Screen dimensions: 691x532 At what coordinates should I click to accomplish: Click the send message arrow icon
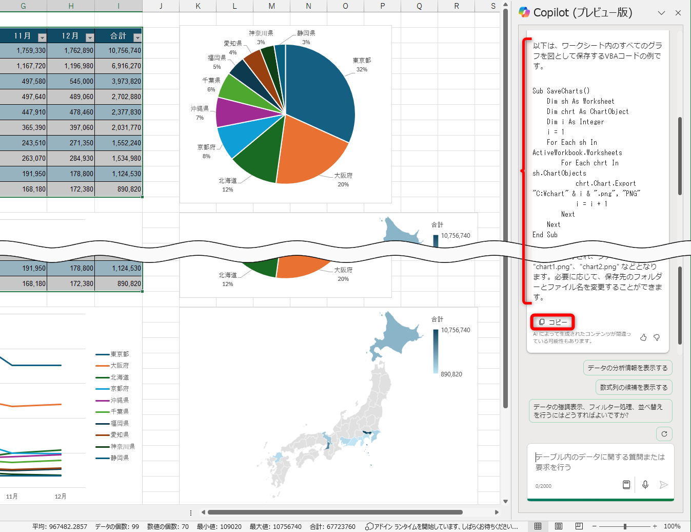[x=663, y=484]
